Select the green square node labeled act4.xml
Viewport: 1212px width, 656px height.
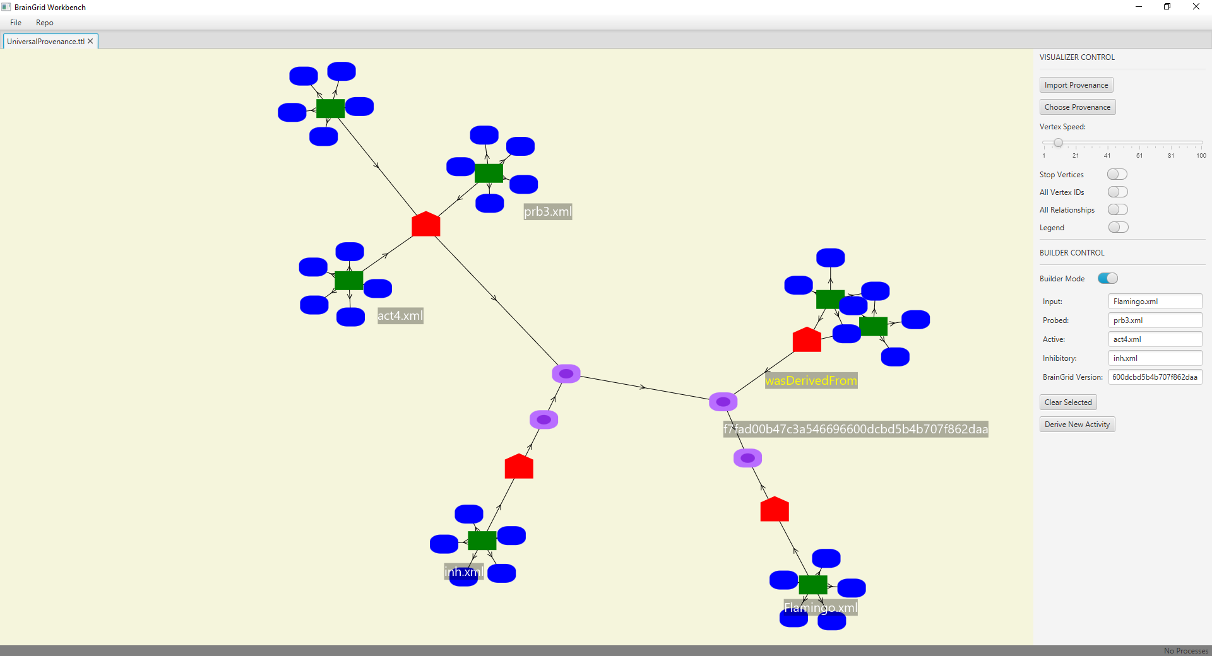348,281
